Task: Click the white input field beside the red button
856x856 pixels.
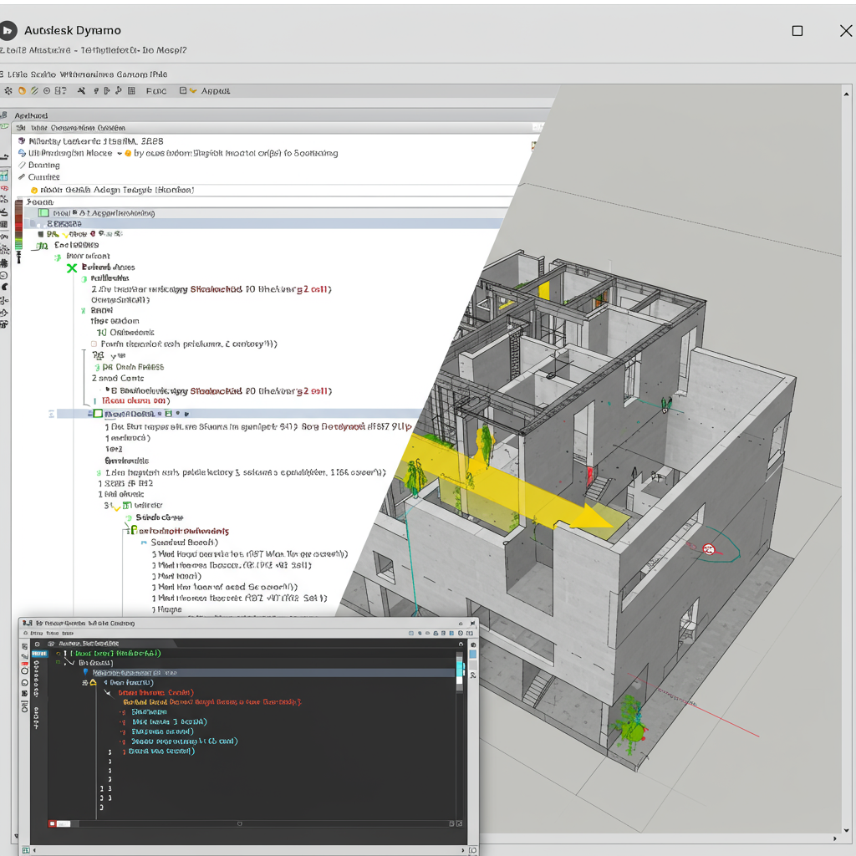Action: pos(64,823)
